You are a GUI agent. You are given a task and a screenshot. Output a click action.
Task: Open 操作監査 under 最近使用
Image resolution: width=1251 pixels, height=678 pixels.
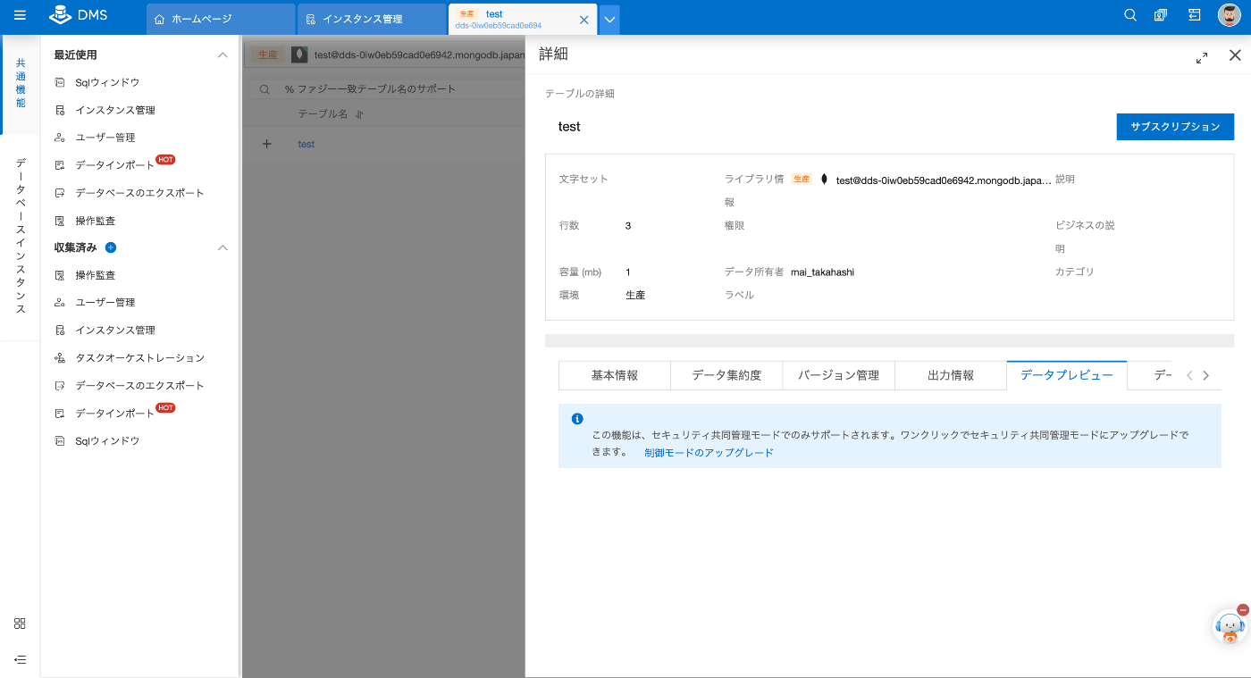[96, 221]
